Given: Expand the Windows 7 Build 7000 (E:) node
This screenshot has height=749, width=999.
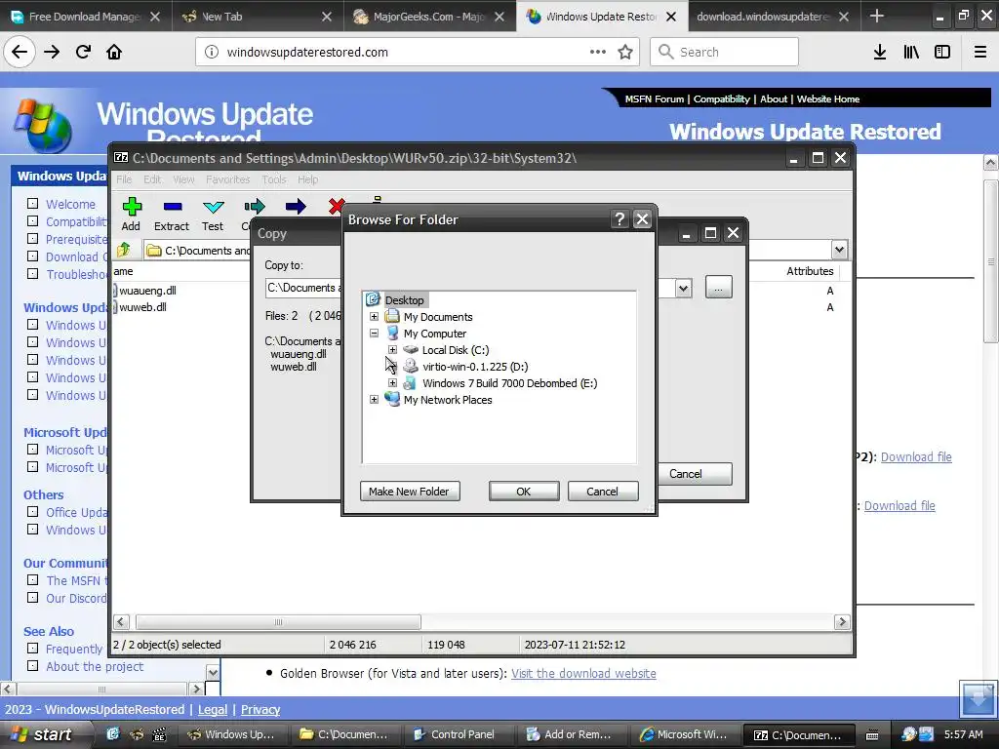Looking at the screenshot, I should pos(392,382).
